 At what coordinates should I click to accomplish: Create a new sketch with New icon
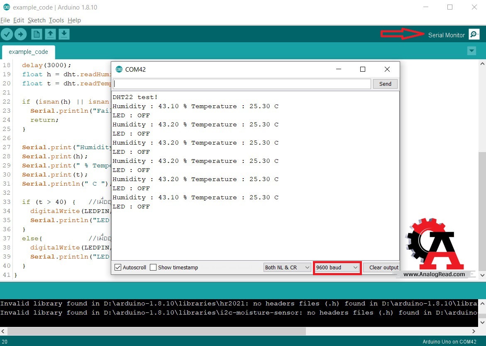click(x=37, y=34)
